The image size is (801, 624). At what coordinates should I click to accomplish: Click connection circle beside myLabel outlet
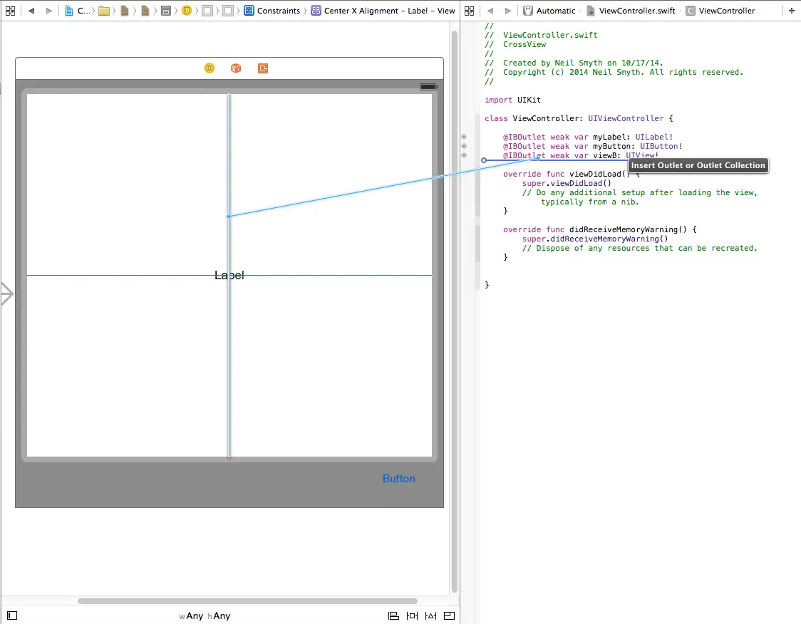click(464, 137)
